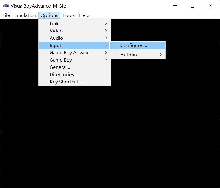220x188 pixels.
Task: Open the File menu
Action: click(6, 15)
